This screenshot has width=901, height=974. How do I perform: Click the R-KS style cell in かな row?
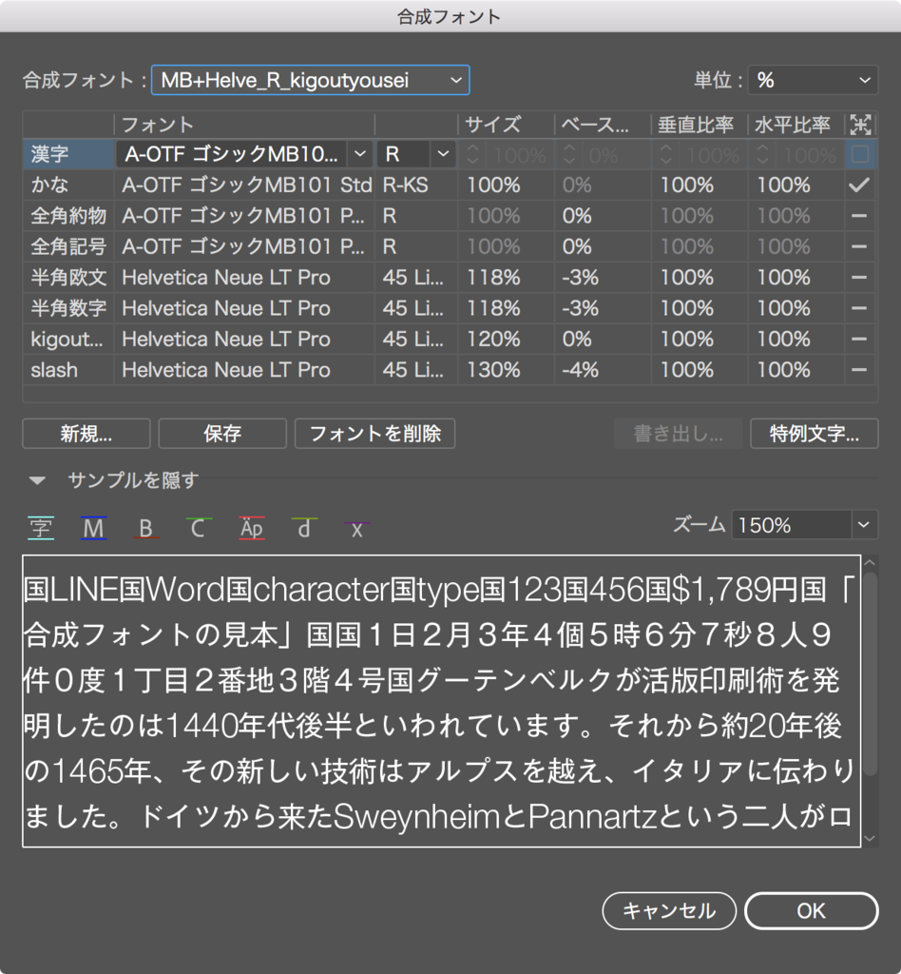coord(405,185)
